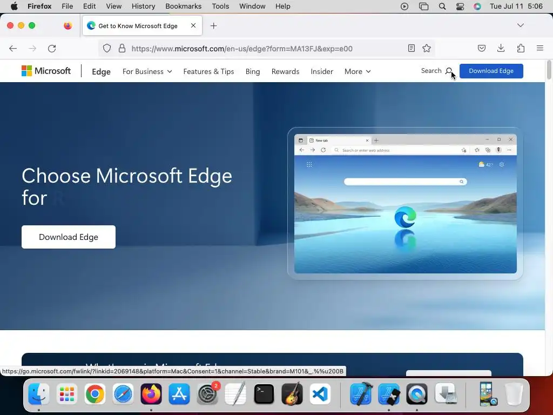Show Firefox downloads panel arrow icon

tap(501, 48)
